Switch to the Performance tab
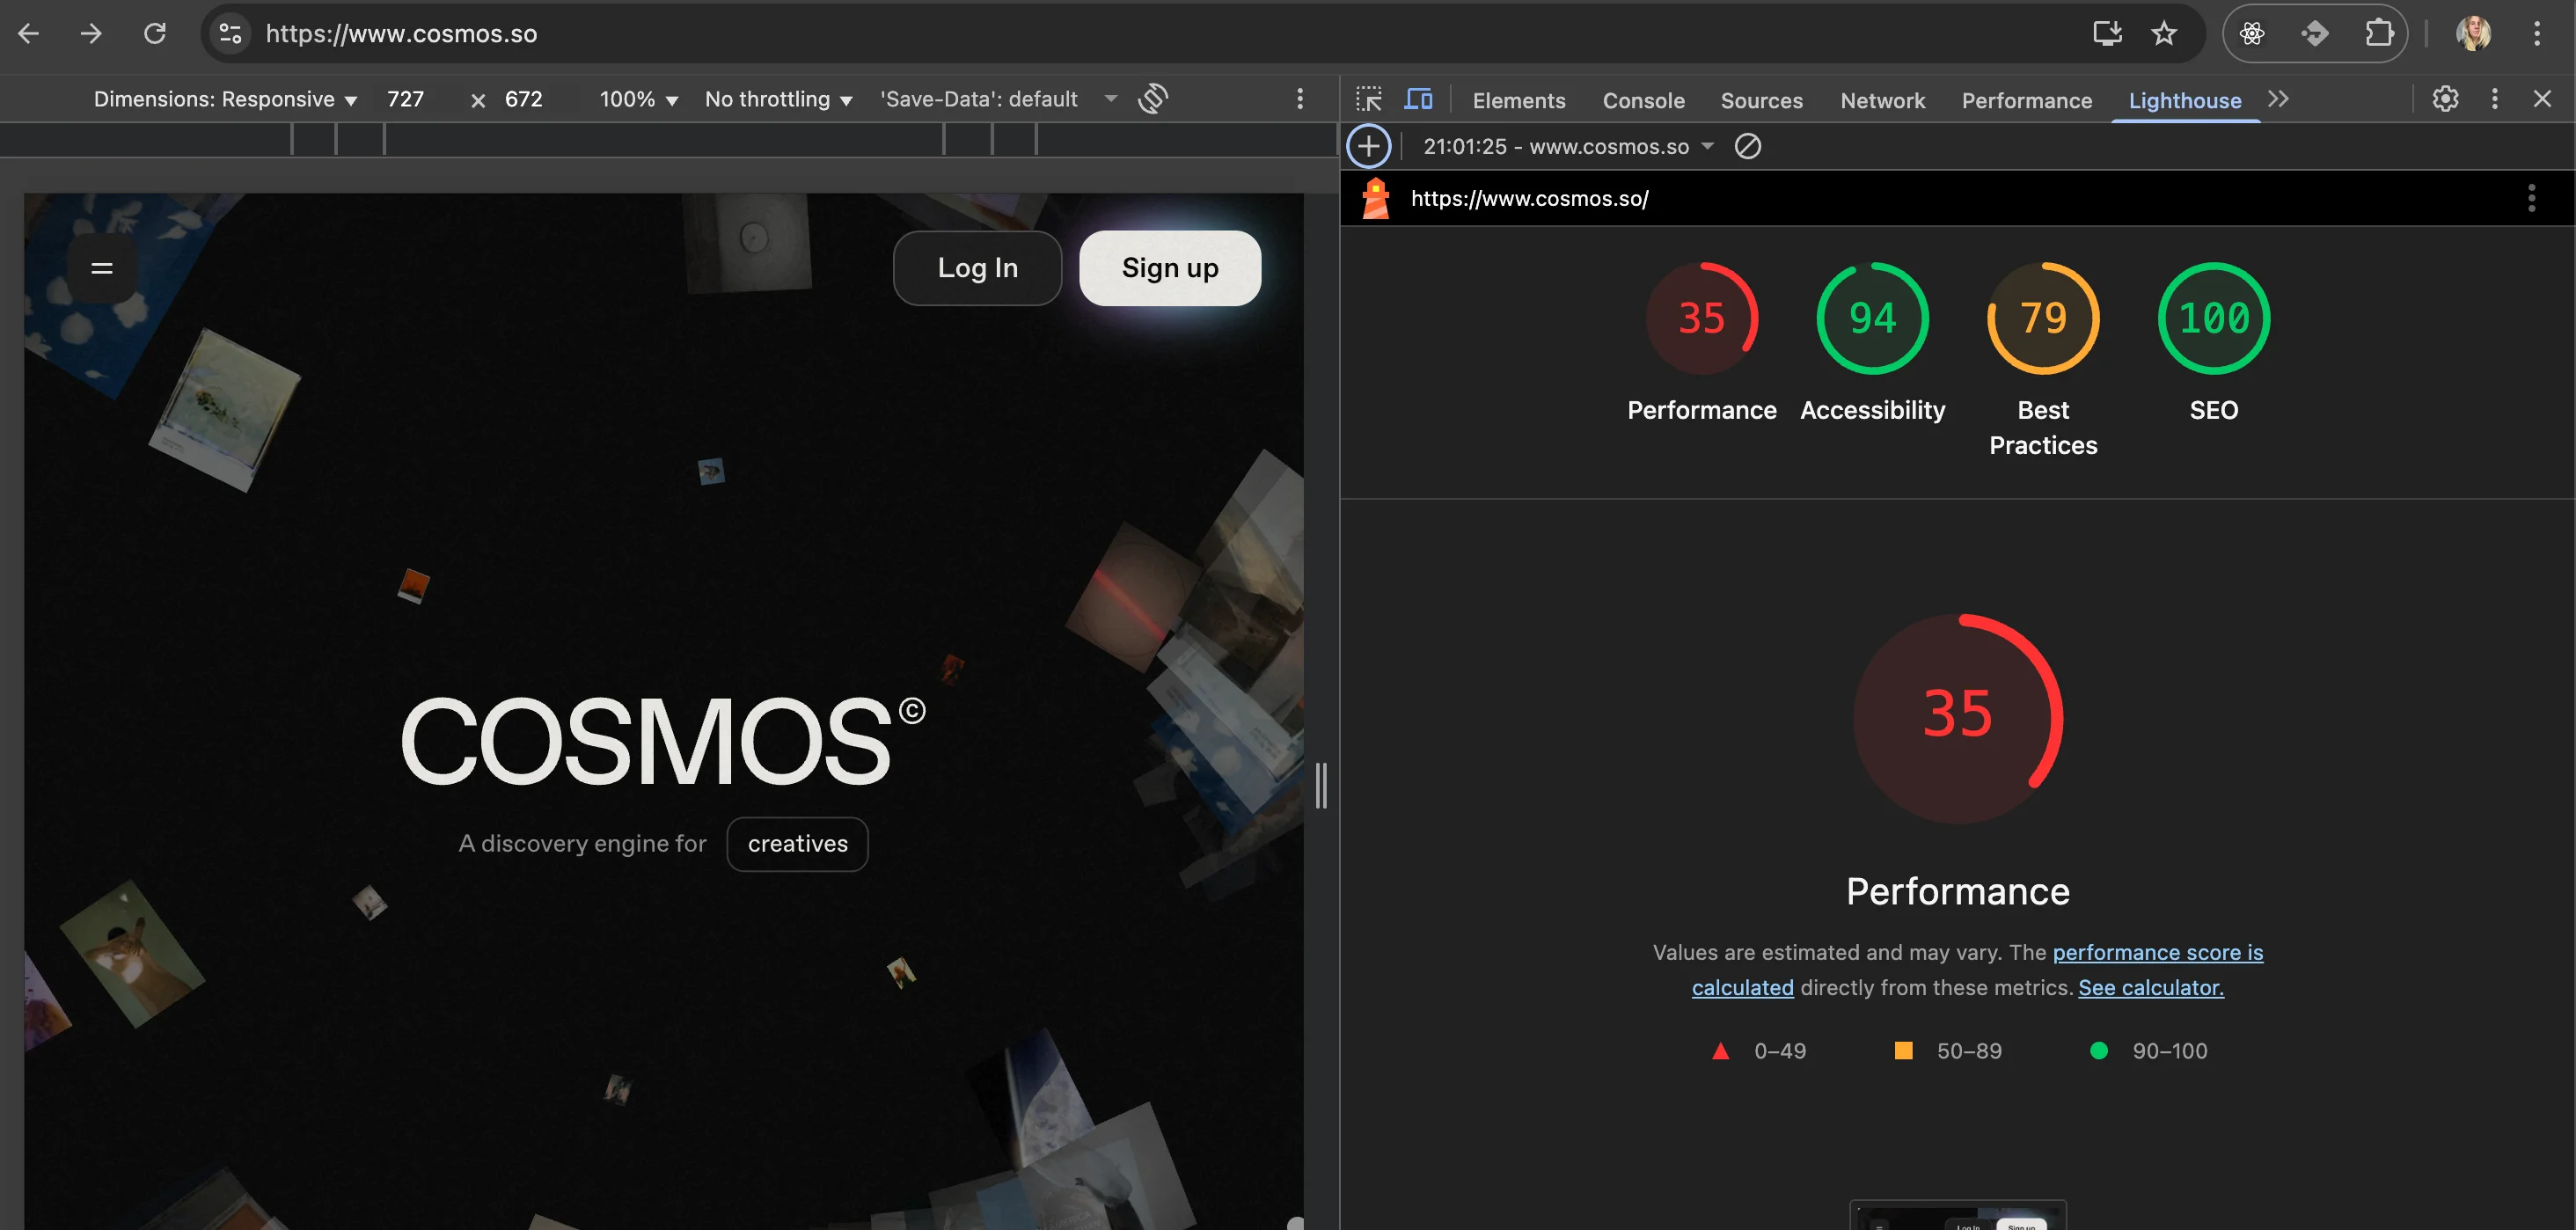This screenshot has height=1230, width=2576. 2026,101
